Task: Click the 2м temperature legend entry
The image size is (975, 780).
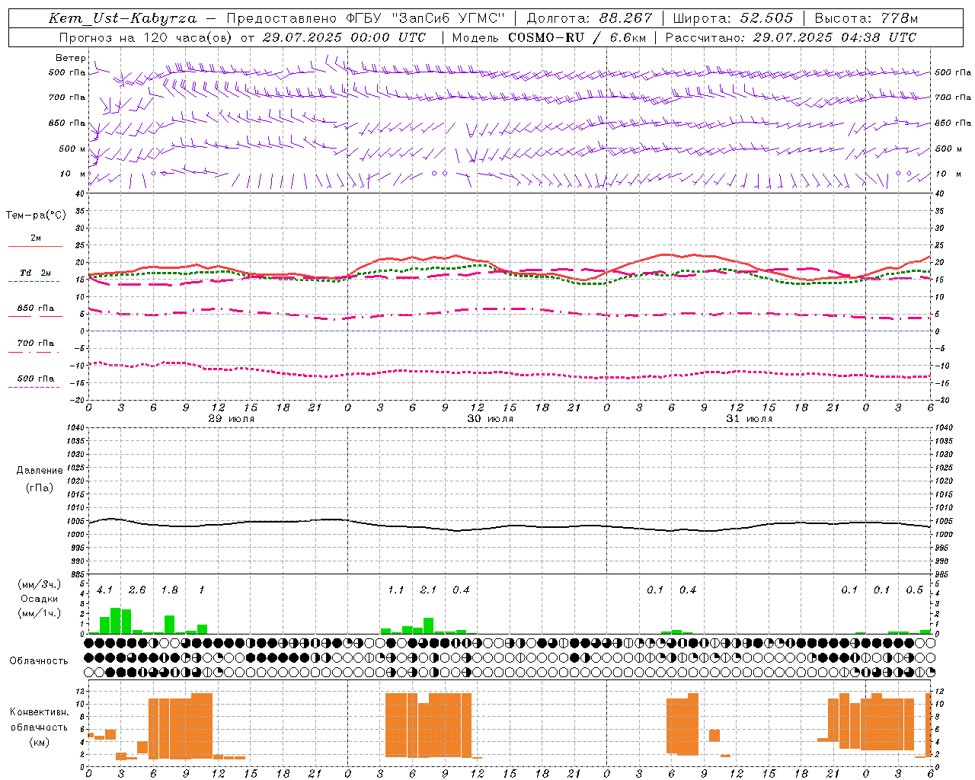Action: coord(36,238)
